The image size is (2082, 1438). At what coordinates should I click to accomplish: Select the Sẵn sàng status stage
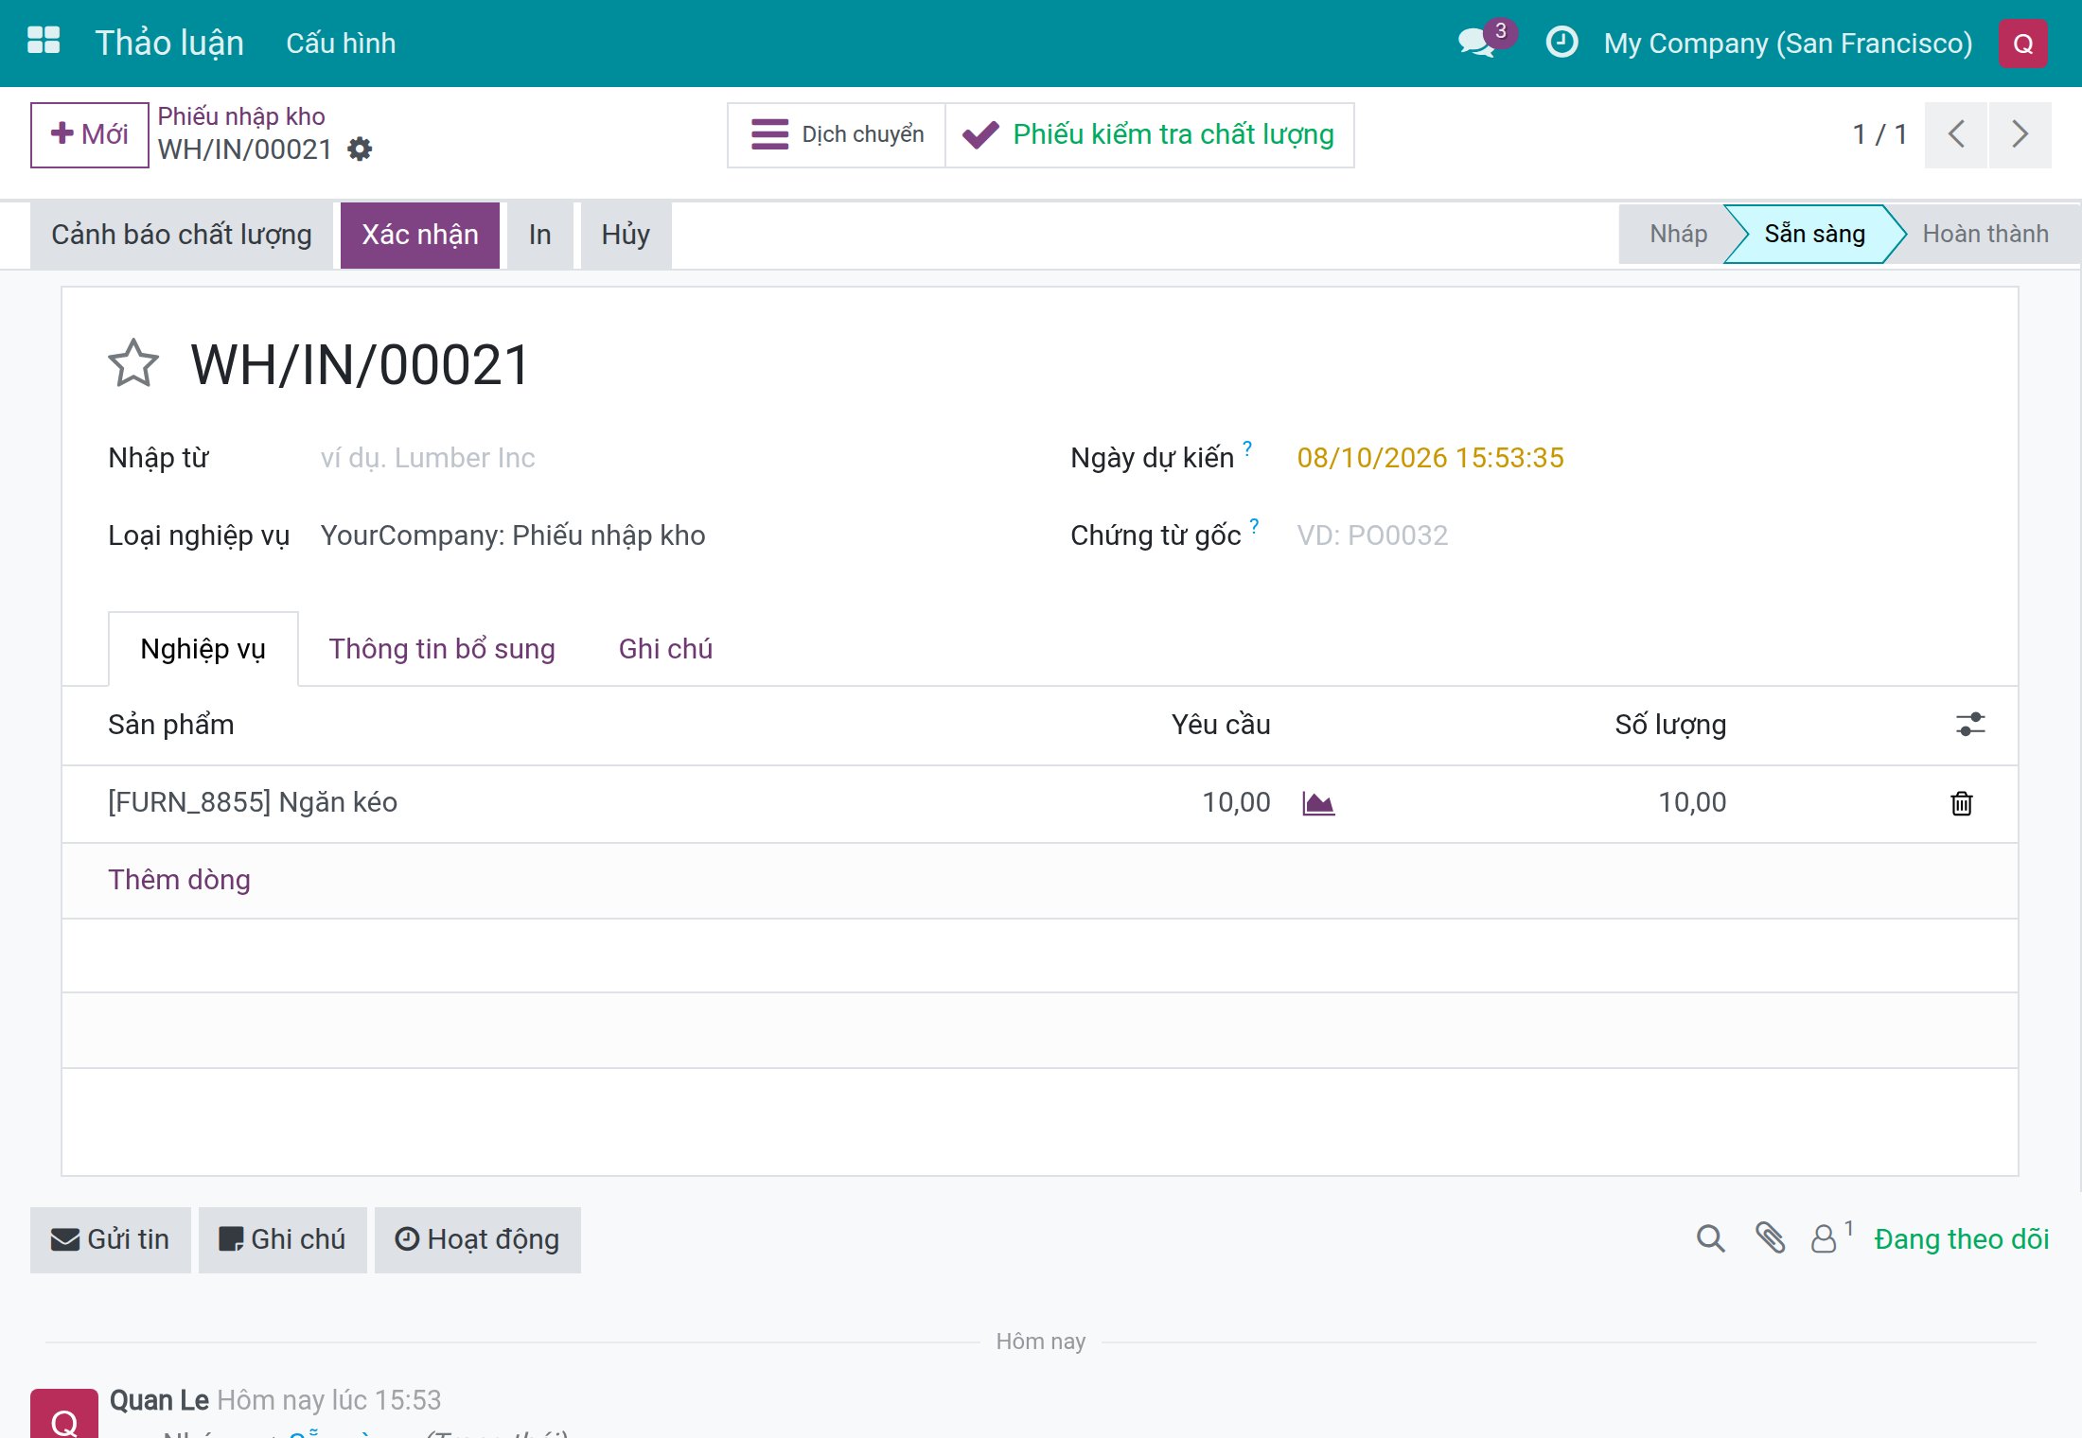tap(1814, 234)
